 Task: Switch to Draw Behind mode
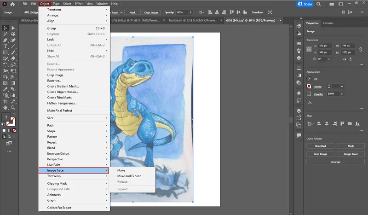click(x=9, y=137)
